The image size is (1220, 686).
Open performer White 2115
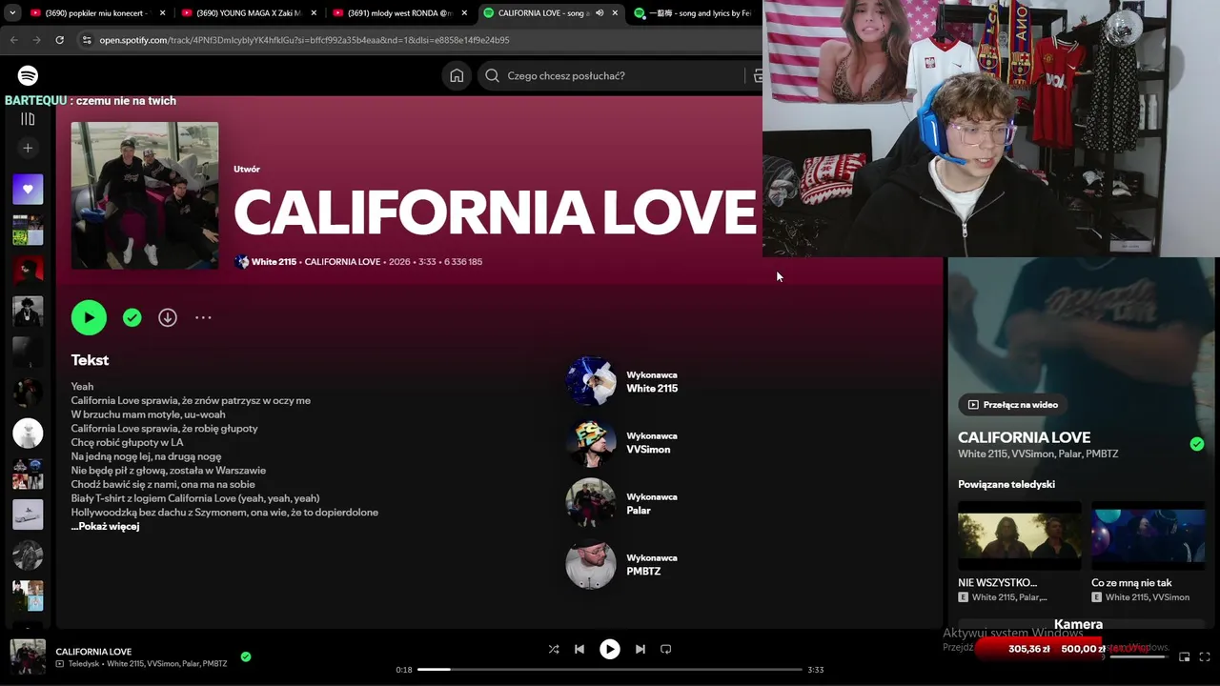[x=652, y=388]
